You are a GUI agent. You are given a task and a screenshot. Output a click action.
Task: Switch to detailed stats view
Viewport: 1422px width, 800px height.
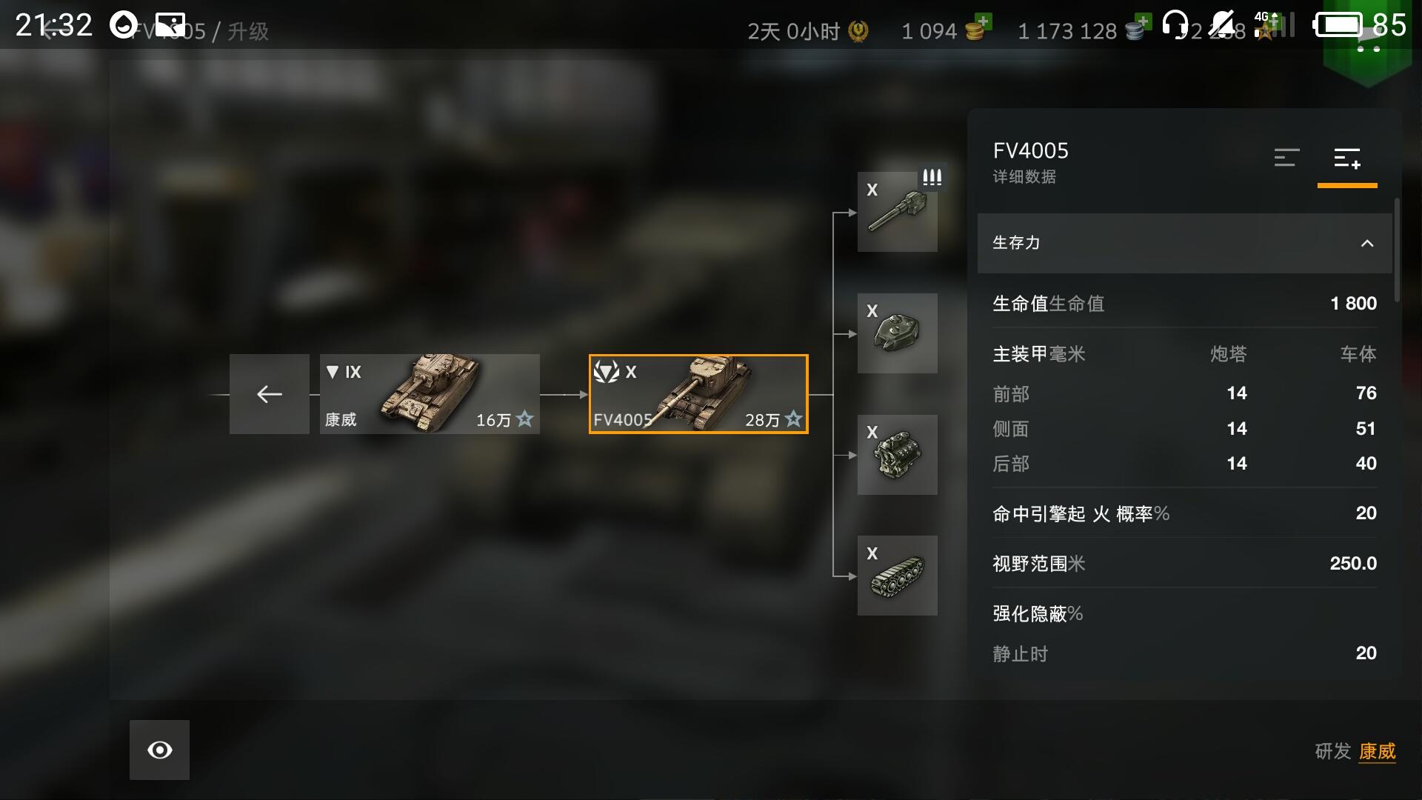[1346, 158]
